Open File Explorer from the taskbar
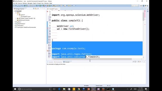This screenshot has height=91, width=162. tap(64, 89)
